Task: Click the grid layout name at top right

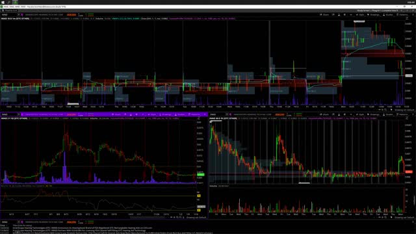Action: click(x=378, y=10)
